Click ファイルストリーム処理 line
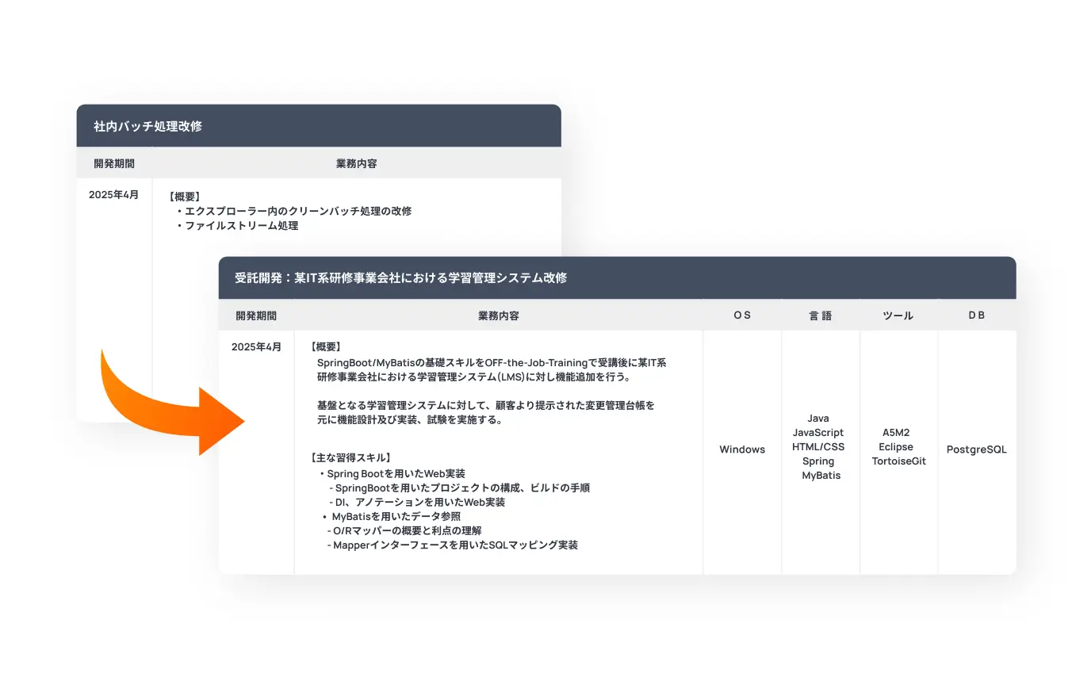1091x700 pixels. (x=237, y=225)
